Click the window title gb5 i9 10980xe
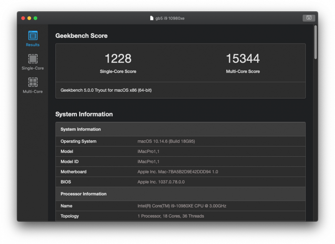Image resolution: width=335 pixels, height=244 pixels. 170,18
